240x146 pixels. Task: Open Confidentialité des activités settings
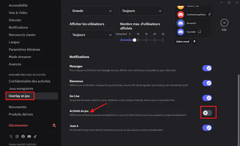(29, 81)
